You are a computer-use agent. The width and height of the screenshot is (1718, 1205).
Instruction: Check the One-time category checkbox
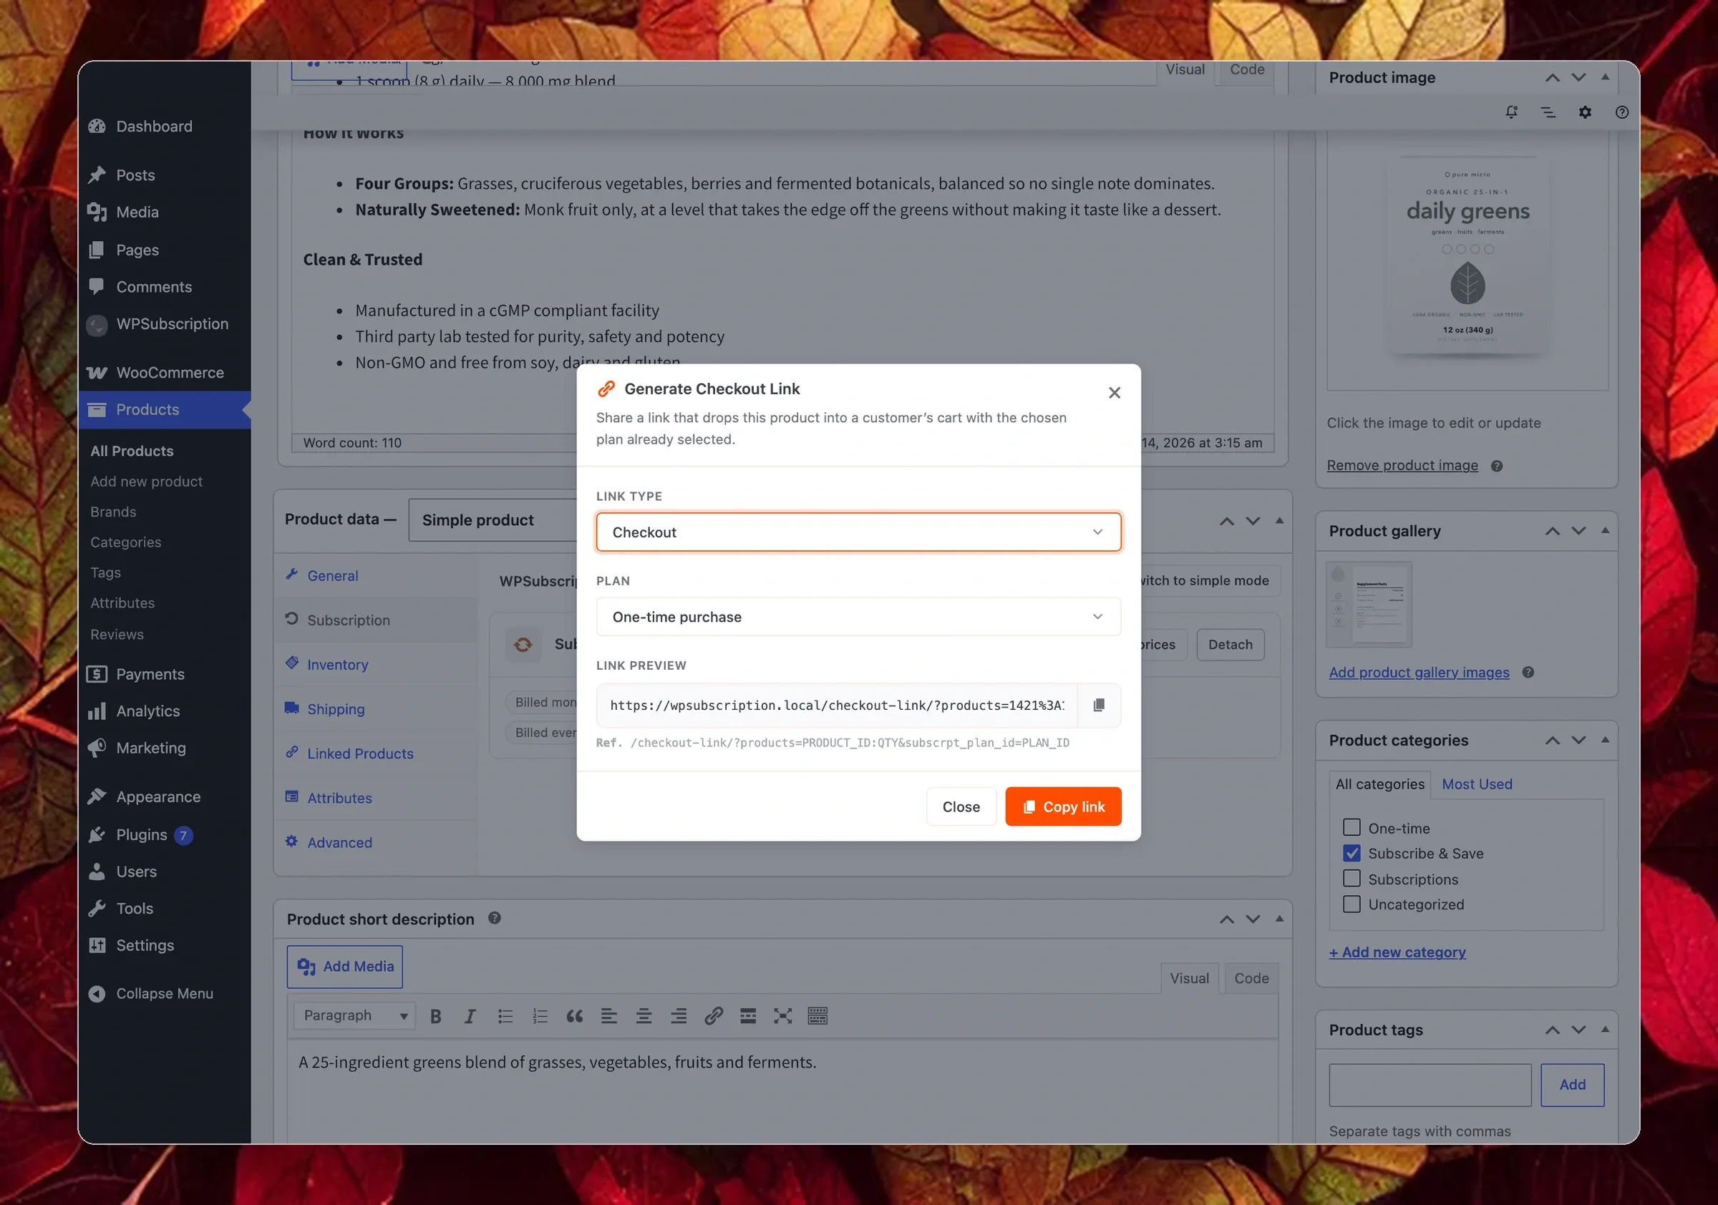pos(1351,827)
